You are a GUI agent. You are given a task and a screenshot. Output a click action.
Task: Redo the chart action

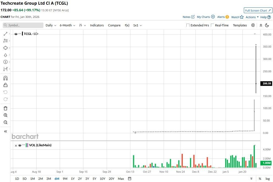(x=5, y=99)
